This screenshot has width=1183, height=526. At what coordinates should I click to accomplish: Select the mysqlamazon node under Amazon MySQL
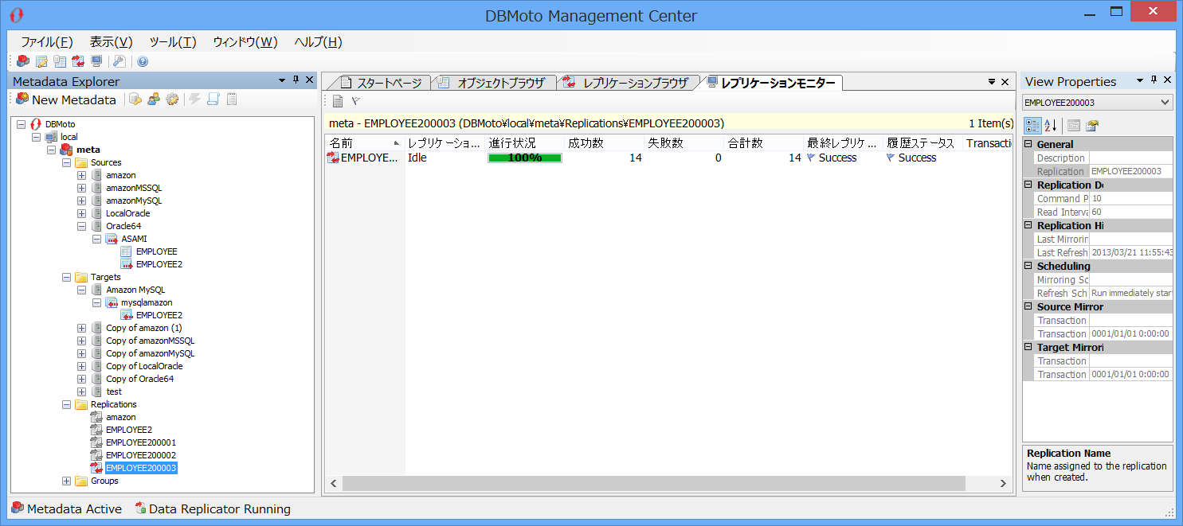coord(147,302)
